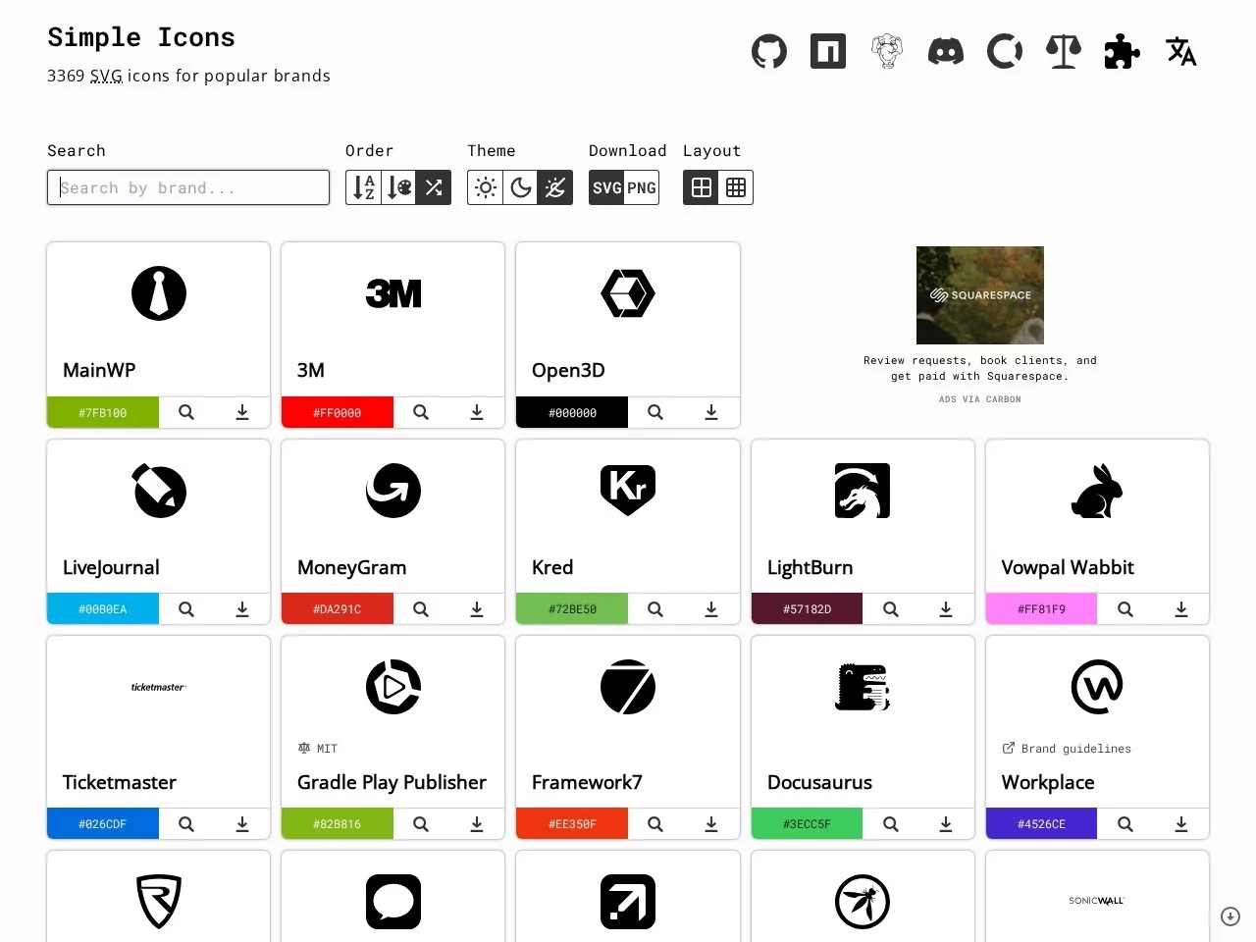
Task: Click the legal scales icon
Action: click(1064, 51)
